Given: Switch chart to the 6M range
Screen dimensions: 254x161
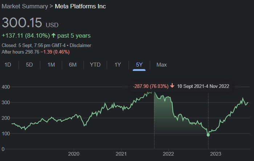Looking at the screenshot, I should [x=73, y=65].
